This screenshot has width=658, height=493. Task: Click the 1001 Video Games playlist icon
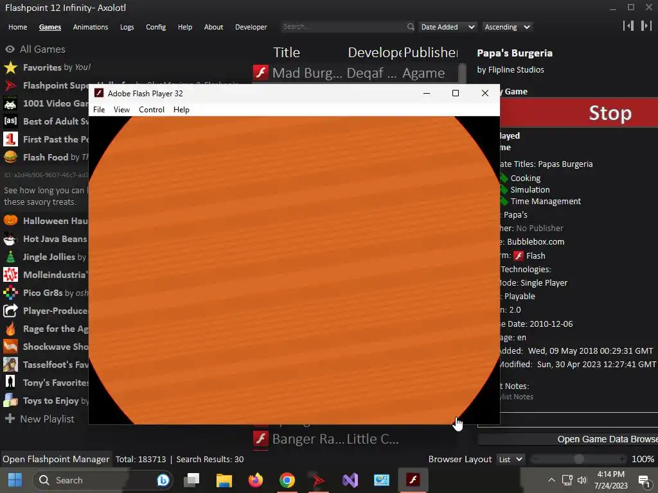click(x=10, y=103)
